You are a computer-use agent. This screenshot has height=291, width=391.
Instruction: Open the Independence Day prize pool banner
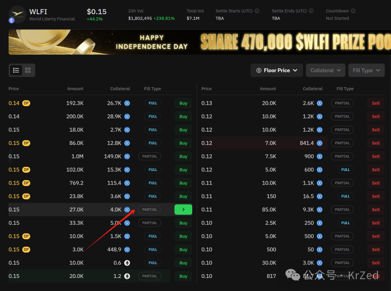(x=199, y=42)
